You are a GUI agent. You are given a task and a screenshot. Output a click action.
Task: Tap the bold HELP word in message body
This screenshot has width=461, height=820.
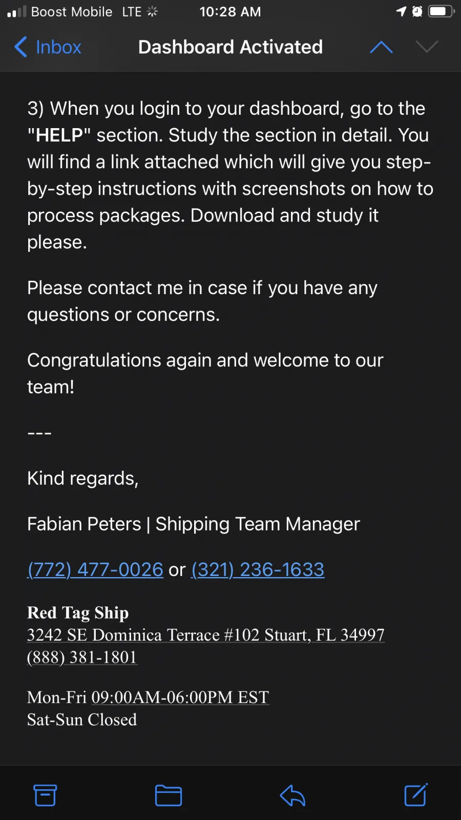(x=59, y=135)
